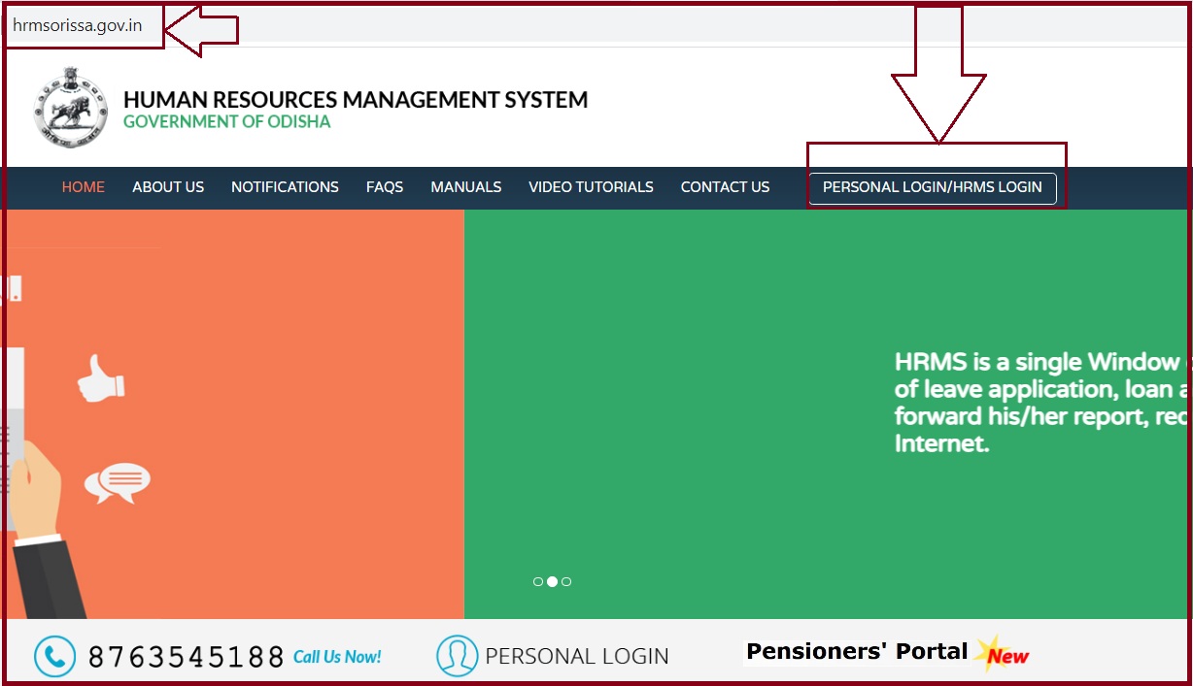
Task: Open the MANUALS section
Action: click(x=466, y=187)
